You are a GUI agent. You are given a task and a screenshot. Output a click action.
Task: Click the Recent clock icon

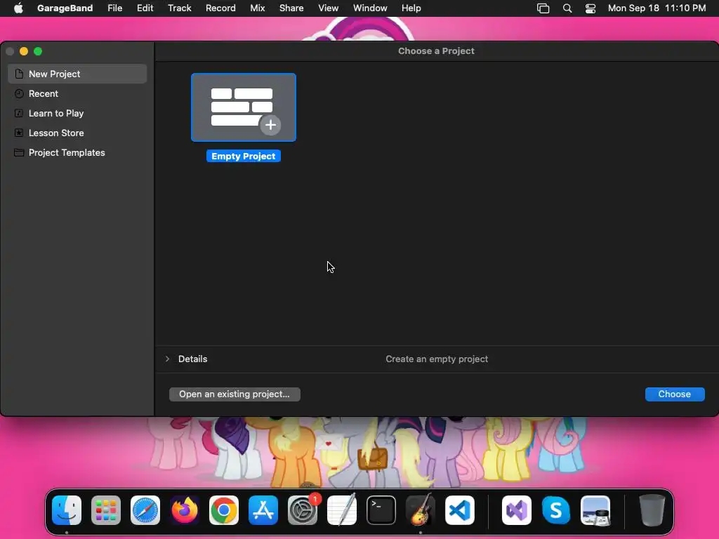coord(19,93)
